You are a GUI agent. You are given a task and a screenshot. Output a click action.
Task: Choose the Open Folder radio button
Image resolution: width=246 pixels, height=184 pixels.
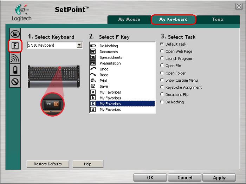pyautogui.click(x=162, y=73)
